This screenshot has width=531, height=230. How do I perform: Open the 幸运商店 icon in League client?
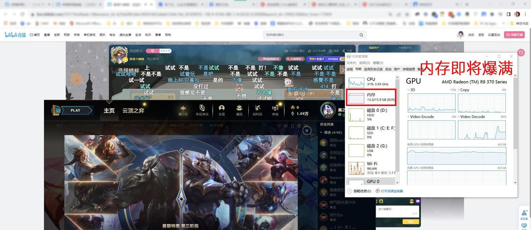tap(202, 110)
